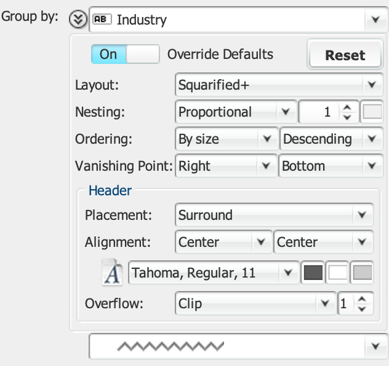389x366 pixels.
Task: Toggle the Override Defaults On switch
Action: point(125,54)
